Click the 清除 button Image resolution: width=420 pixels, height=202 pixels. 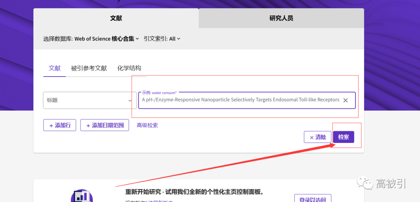(x=317, y=137)
